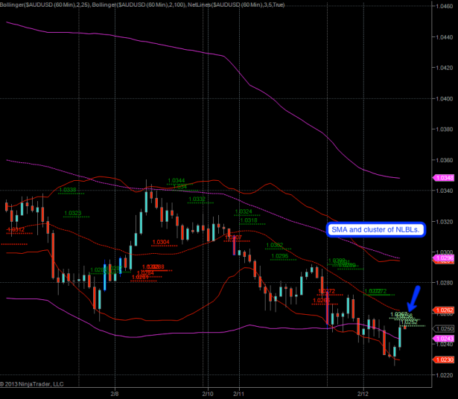Click the NinjaTrader copyright text
This screenshot has height=399, width=458.
tap(33, 385)
